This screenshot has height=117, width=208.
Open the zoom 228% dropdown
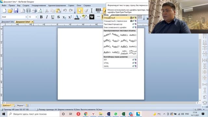pyautogui.click(x=204, y=110)
